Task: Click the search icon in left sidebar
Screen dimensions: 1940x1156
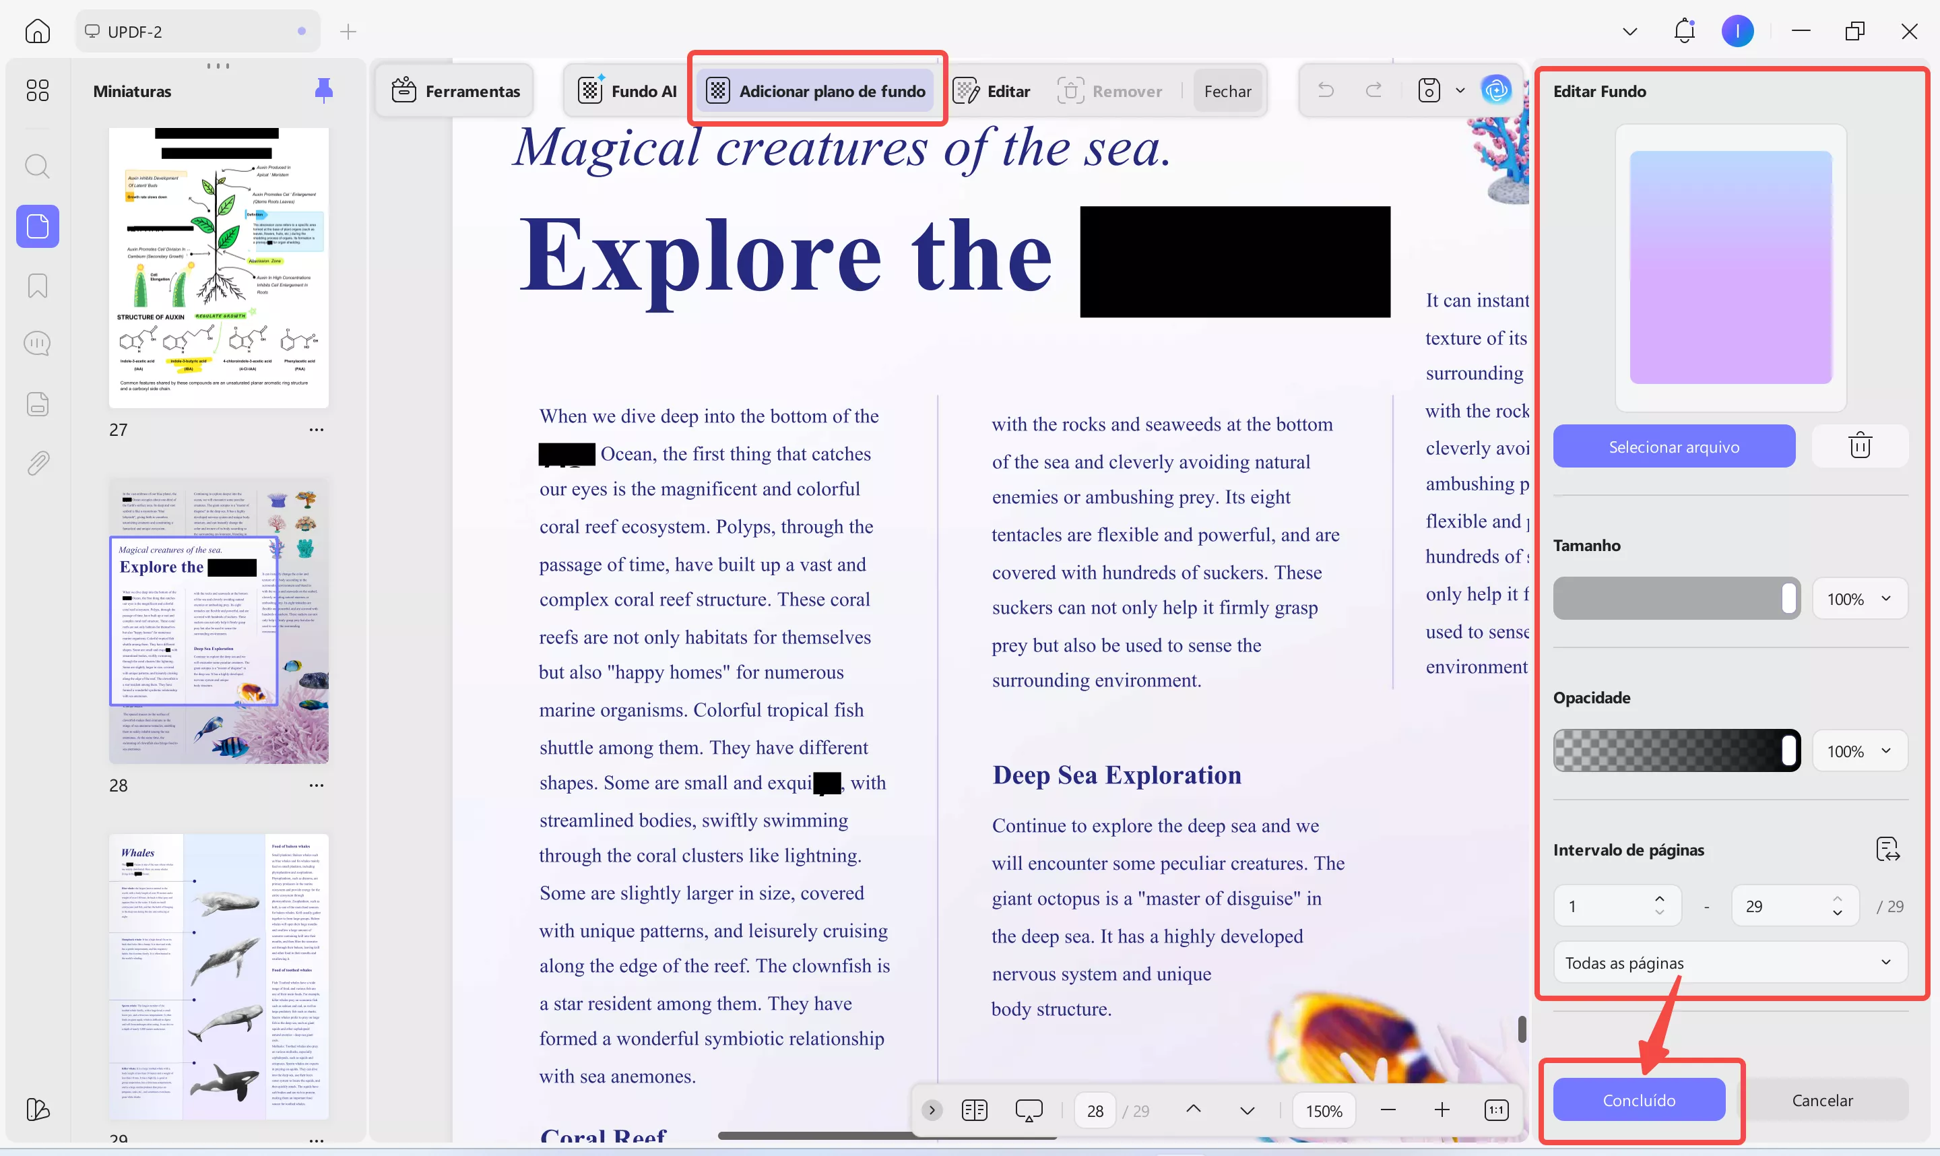Action: [x=37, y=166]
